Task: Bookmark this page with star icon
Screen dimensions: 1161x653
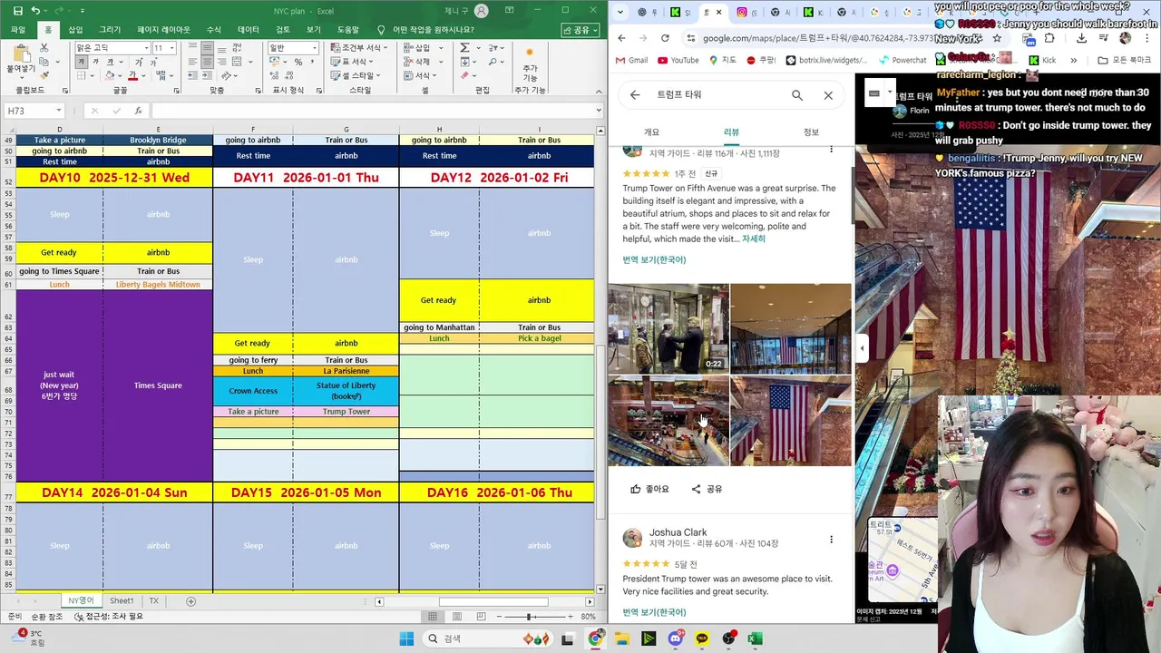Action: click(997, 38)
